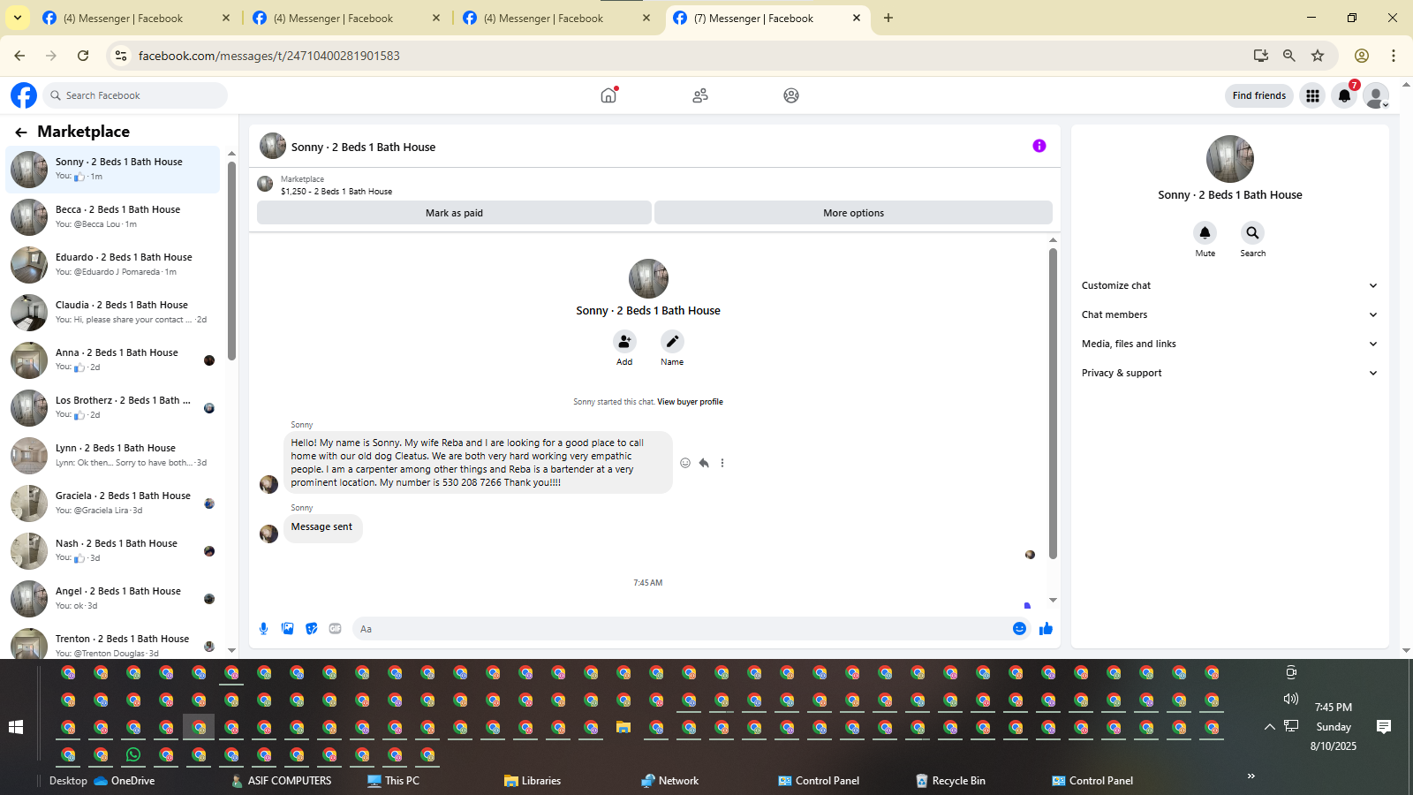The height and width of the screenshot is (795, 1413).
Task: Click the chat messages vertical scrollbar
Action: coord(1053,404)
